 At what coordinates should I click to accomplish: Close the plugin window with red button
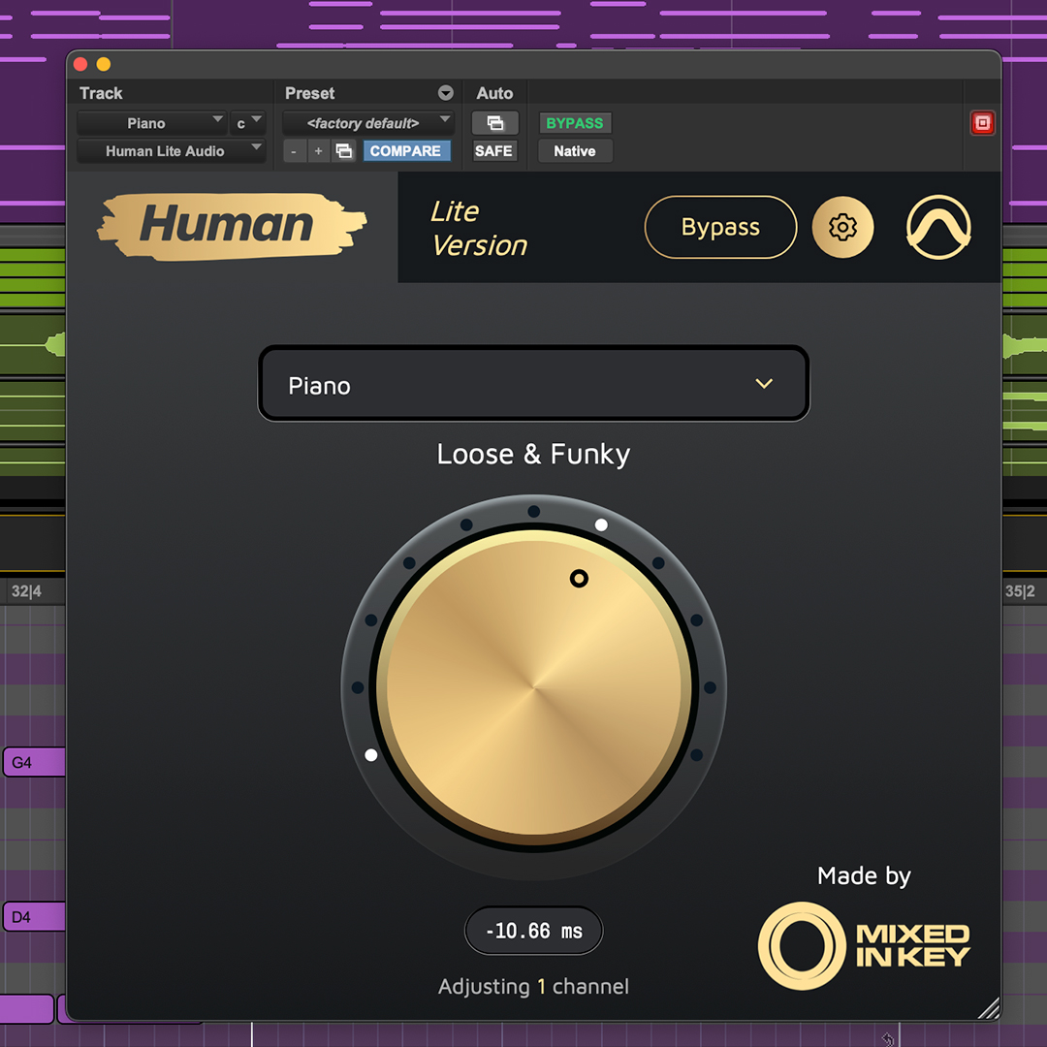[80, 64]
